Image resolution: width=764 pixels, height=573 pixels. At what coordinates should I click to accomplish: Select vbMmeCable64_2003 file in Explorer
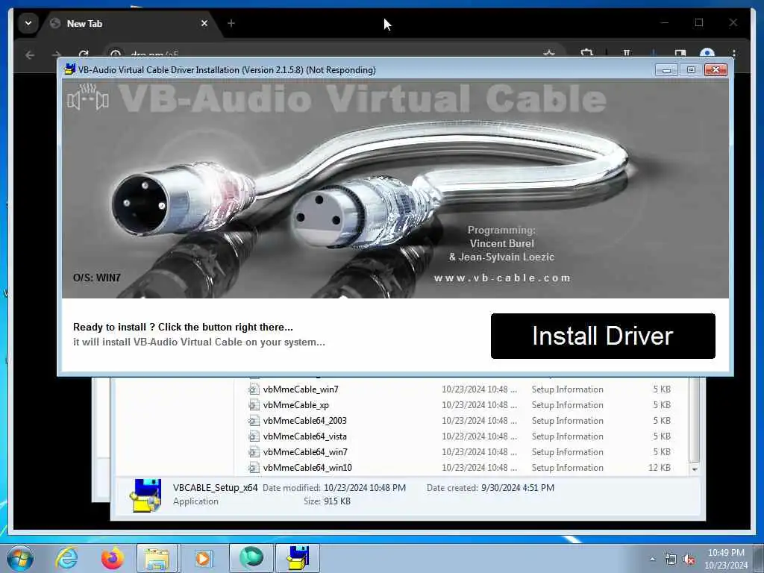[304, 421]
